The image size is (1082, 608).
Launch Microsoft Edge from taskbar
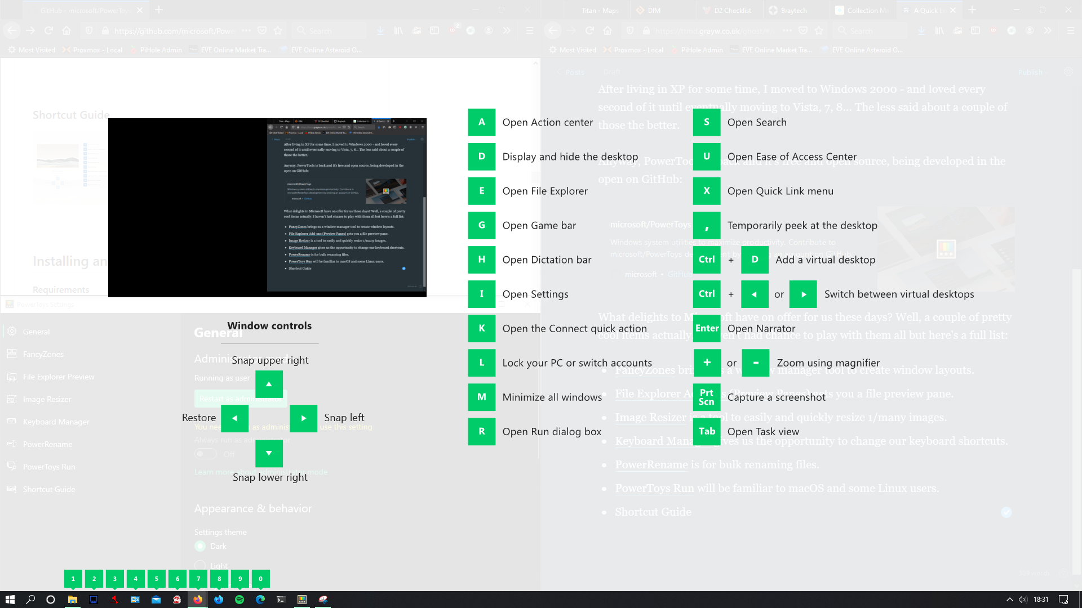[x=260, y=600]
